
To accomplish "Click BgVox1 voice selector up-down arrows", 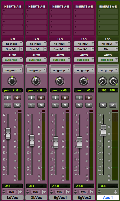I will 52,192.
